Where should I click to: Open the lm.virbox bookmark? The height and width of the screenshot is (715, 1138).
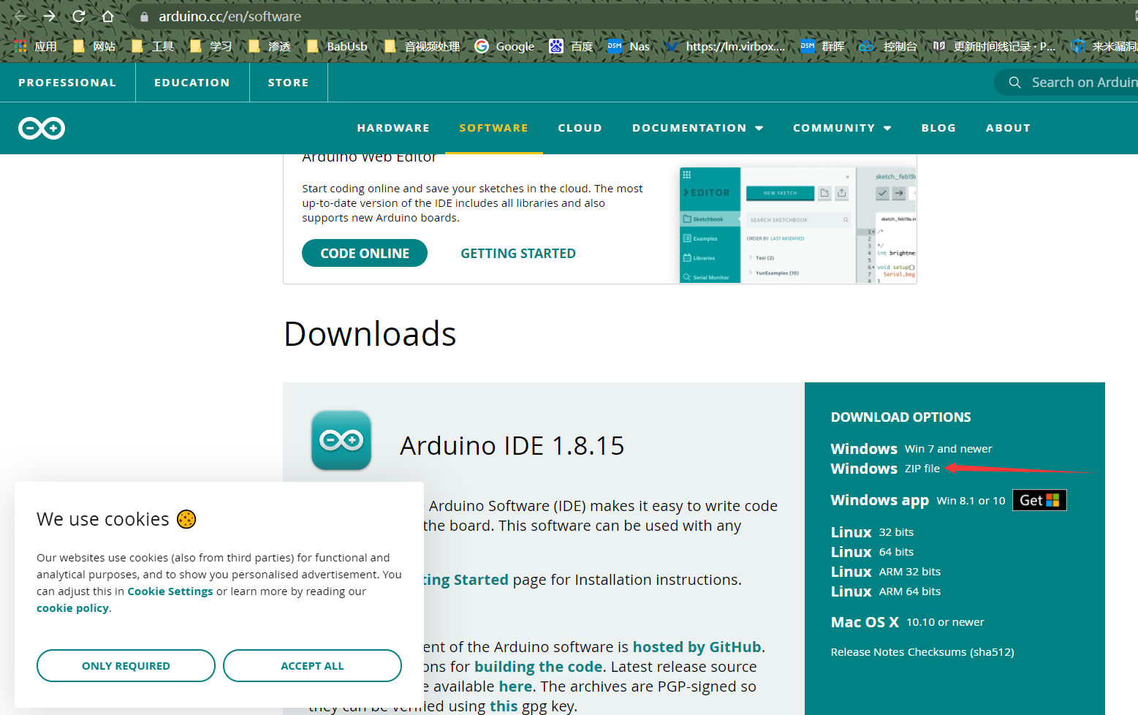725,46
